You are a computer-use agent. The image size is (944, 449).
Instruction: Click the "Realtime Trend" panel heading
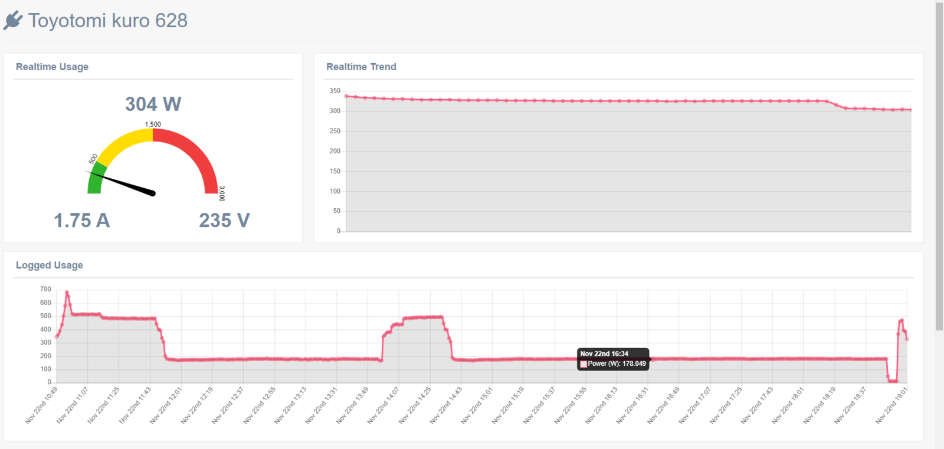point(361,67)
